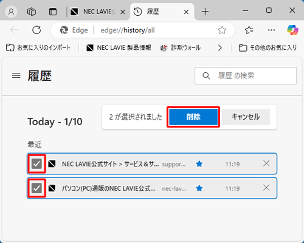The image size is (304, 243).
Task: Uncheck the NEC LAVIE公式サイト サービス entry checkbox
Action: 36,163
